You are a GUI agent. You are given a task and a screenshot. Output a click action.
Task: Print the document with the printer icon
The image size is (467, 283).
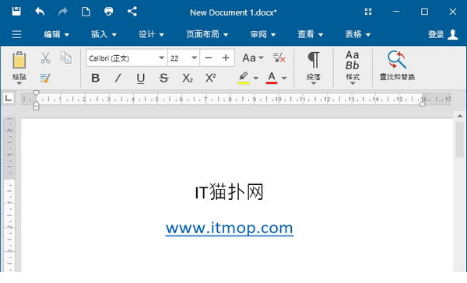point(109,12)
